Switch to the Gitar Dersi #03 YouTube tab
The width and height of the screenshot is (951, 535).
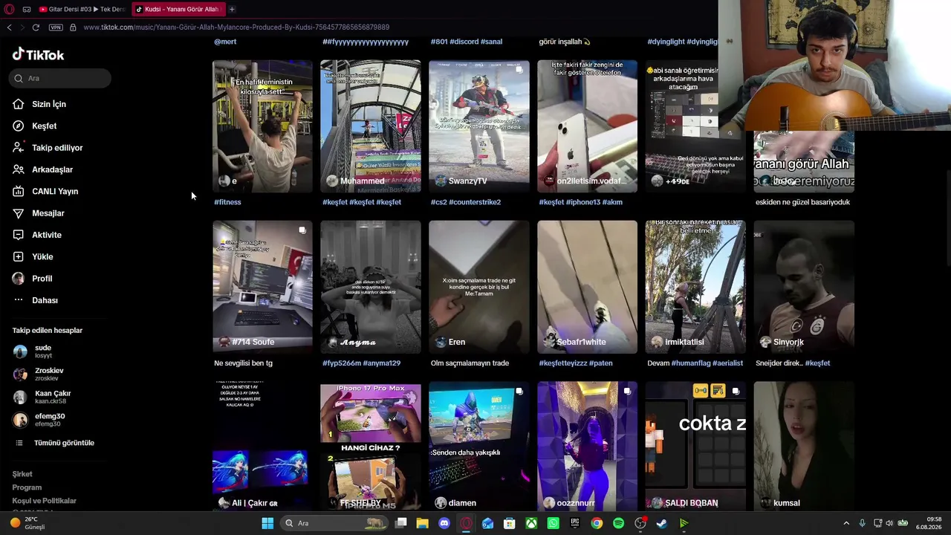(x=82, y=9)
